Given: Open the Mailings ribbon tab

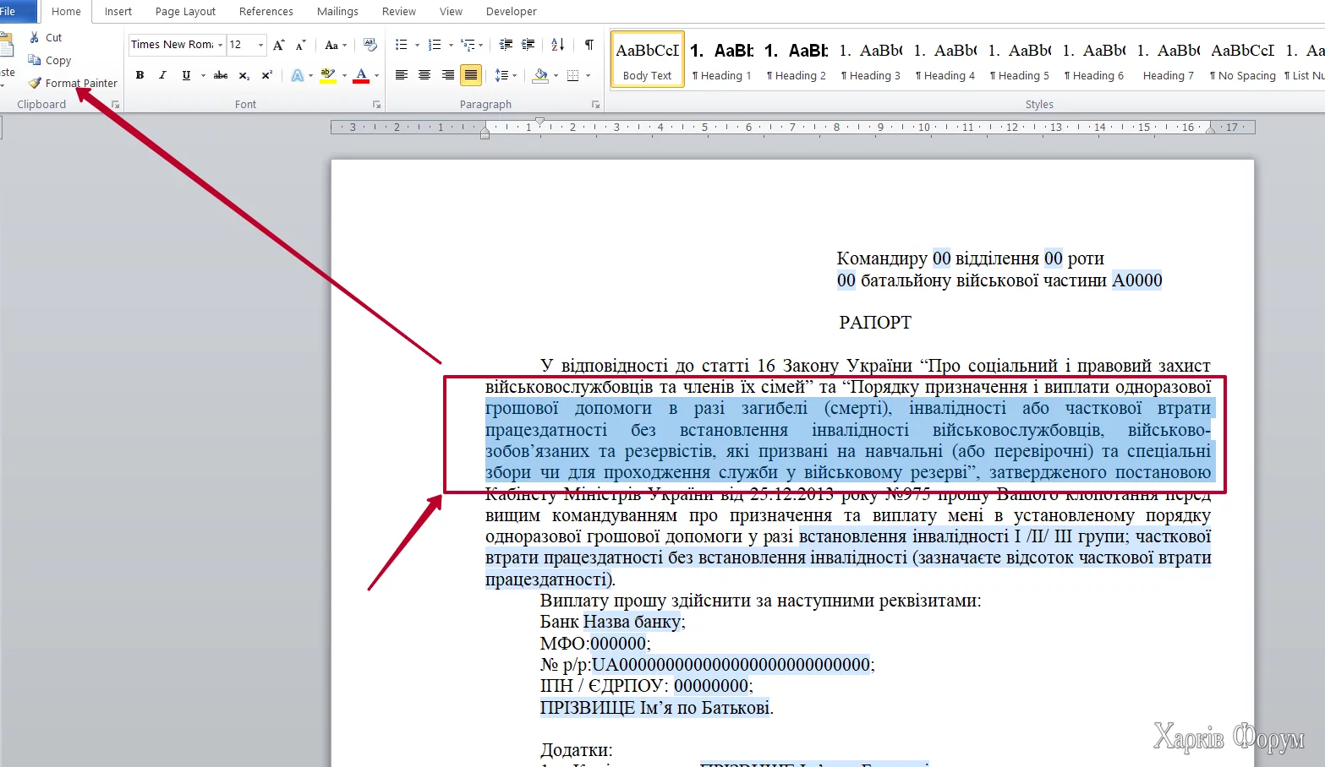Looking at the screenshot, I should coord(337,12).
